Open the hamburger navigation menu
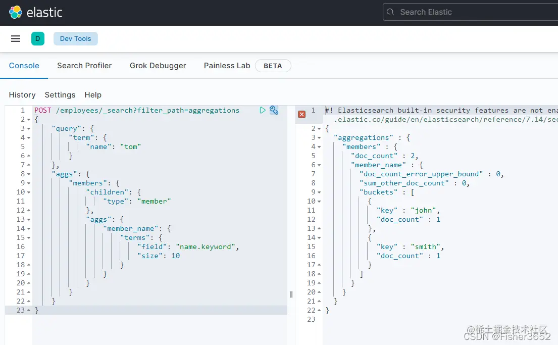The image size is (558, 345). (16, 39)
